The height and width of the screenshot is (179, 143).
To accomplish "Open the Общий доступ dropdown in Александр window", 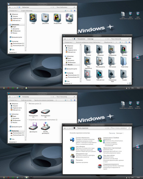I will coord(109,42).
